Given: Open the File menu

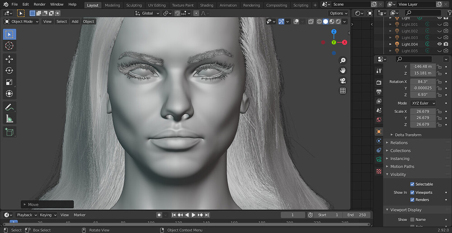Looking at the screenshot, I should 14,5.
